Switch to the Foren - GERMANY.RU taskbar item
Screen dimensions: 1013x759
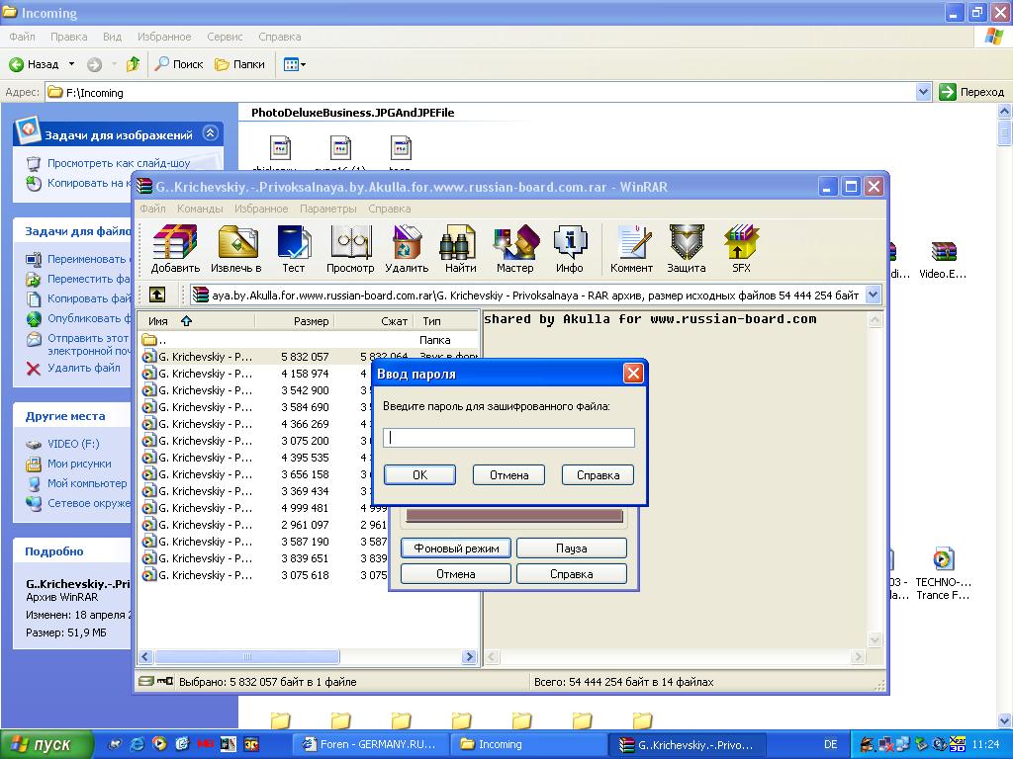(x=371, y=744)
